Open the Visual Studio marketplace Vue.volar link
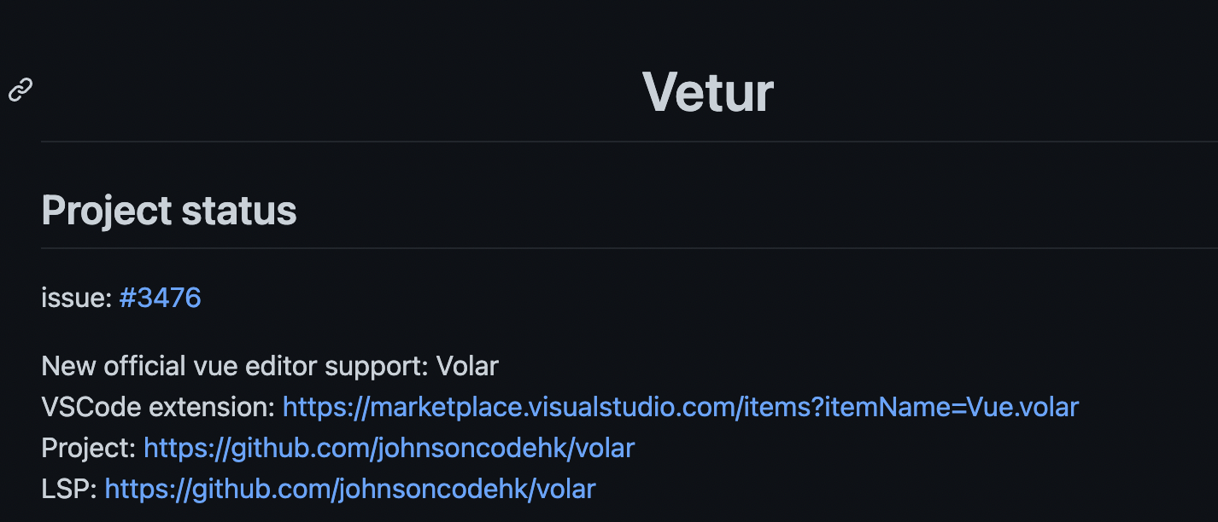The height and width of the screenshot is (522, 1218). pyautogui.click(x=681, y=407)
